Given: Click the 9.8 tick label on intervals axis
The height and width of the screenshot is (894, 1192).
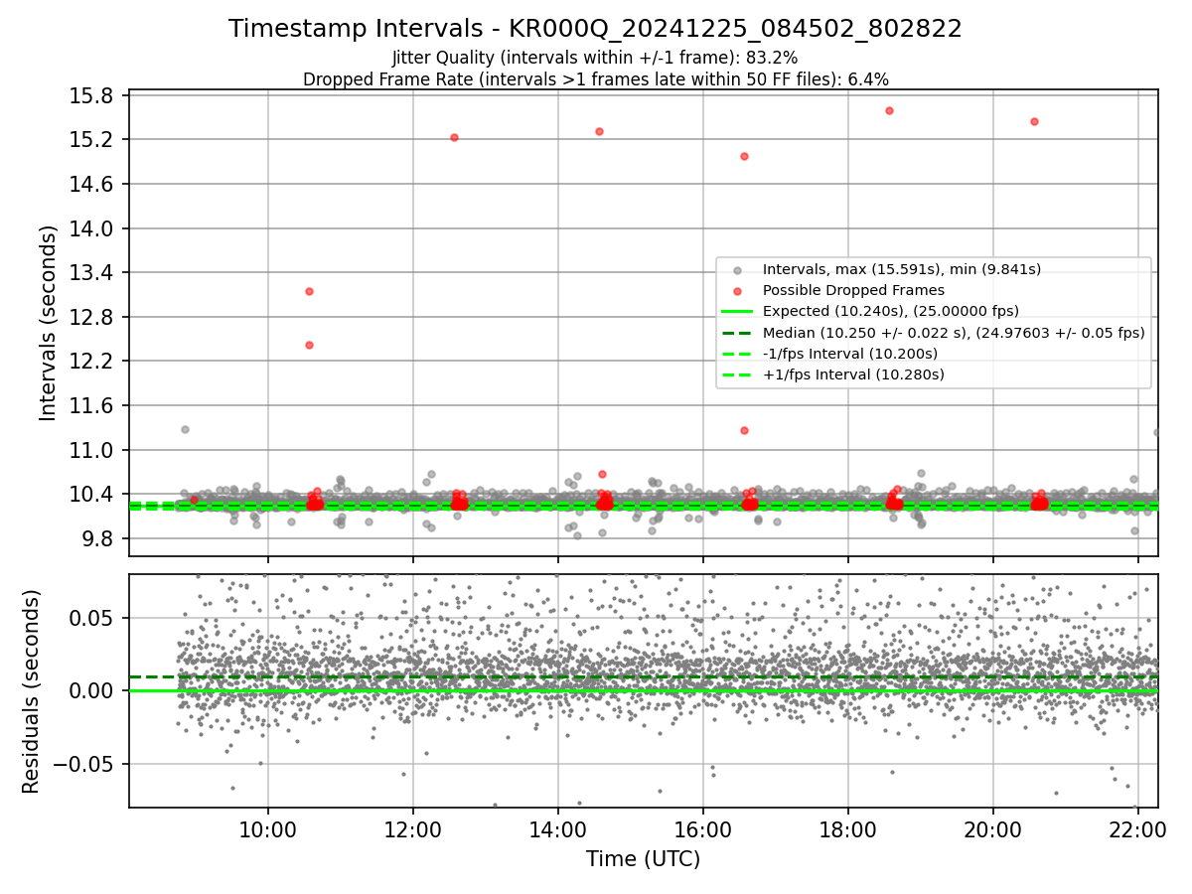Looking at the screenshot, I should (98, 539).
